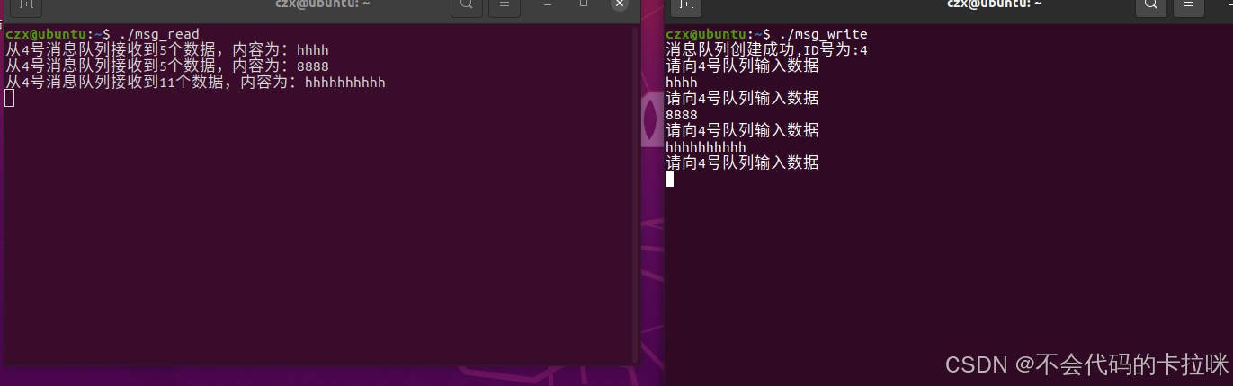The width and height of the screenshot is (1233, 386).
Task: Click the cursor block in the msg_write terminal
Action: point(669,179)
